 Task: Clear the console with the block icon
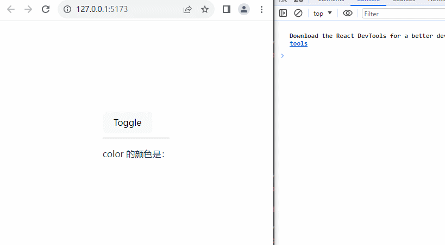point(298,14)
